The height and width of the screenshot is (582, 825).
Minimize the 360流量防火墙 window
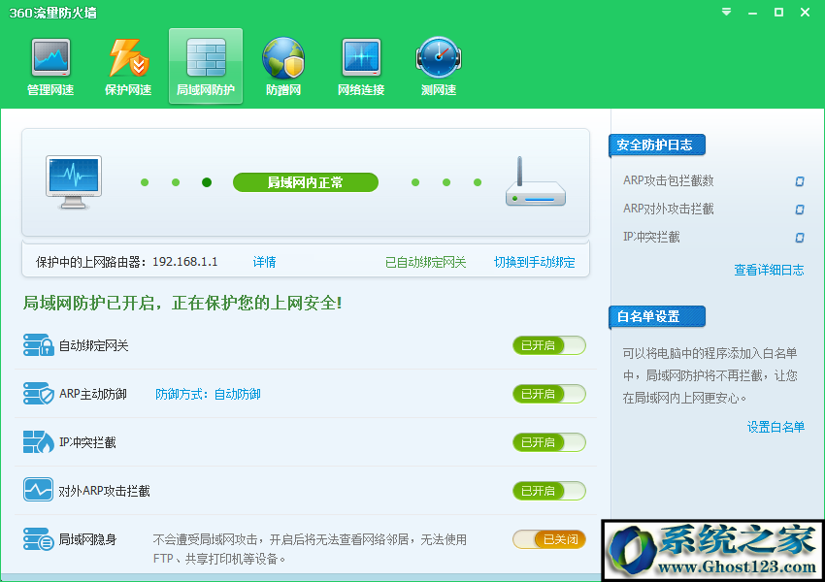pos(752,12)
